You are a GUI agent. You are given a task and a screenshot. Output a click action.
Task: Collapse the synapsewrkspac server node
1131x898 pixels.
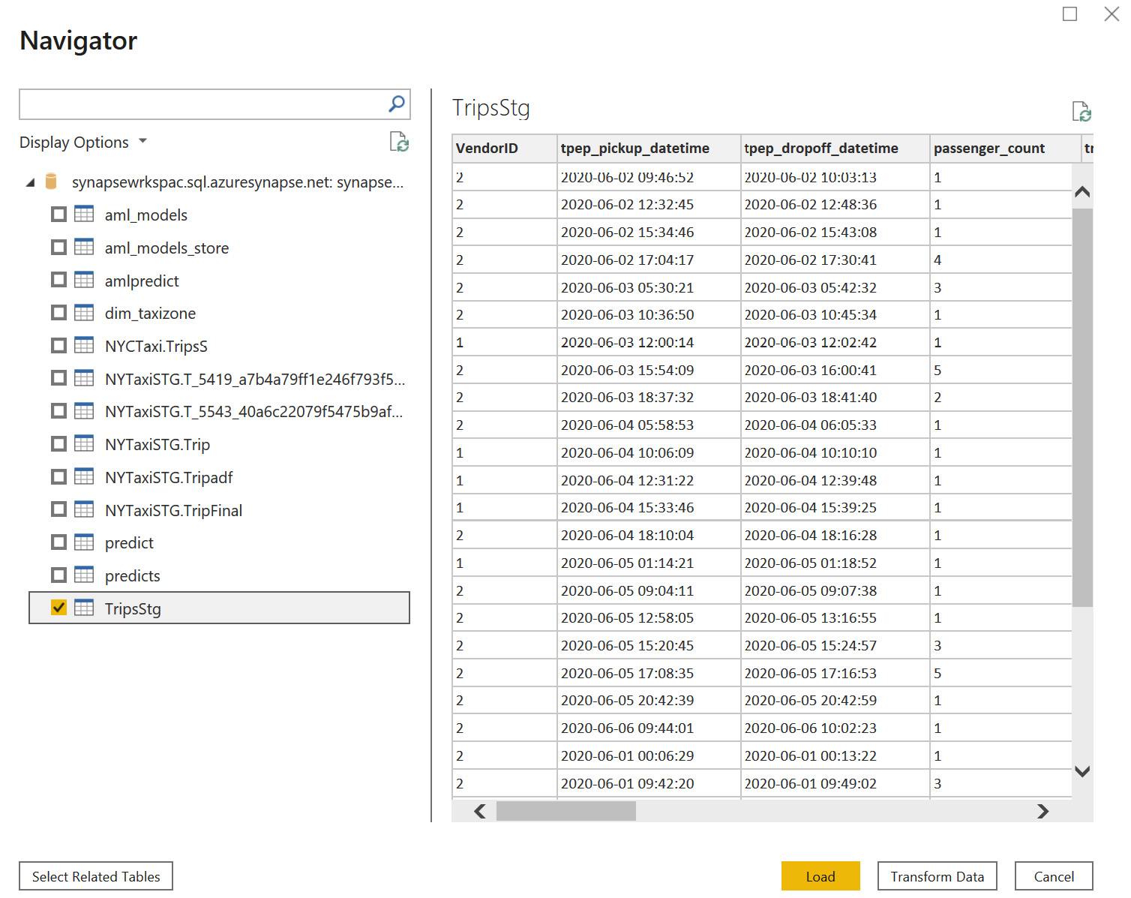pos(30,182)
